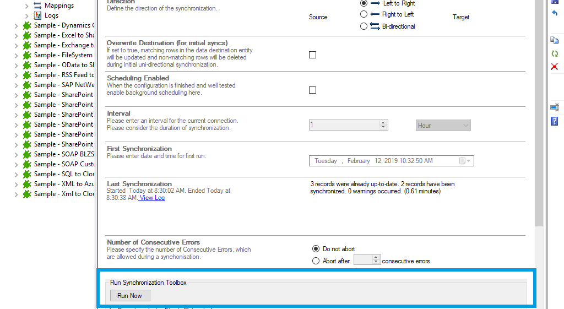
Task: Click the rename text-cursor icon
Action: pyautogui.click(x=555, y=107)
